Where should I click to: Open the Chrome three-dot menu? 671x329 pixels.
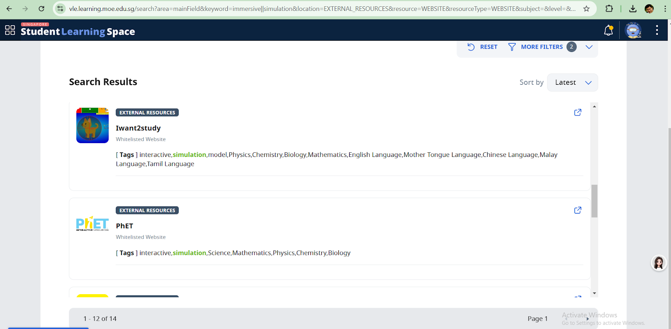665,9
